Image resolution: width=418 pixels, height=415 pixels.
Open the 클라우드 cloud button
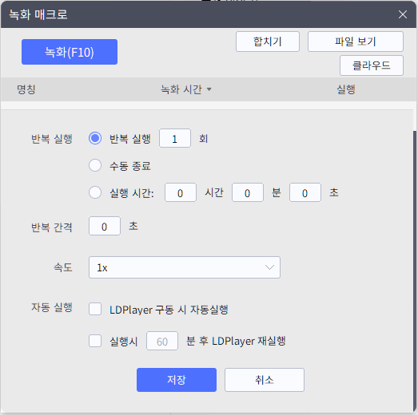click(372, 65)
